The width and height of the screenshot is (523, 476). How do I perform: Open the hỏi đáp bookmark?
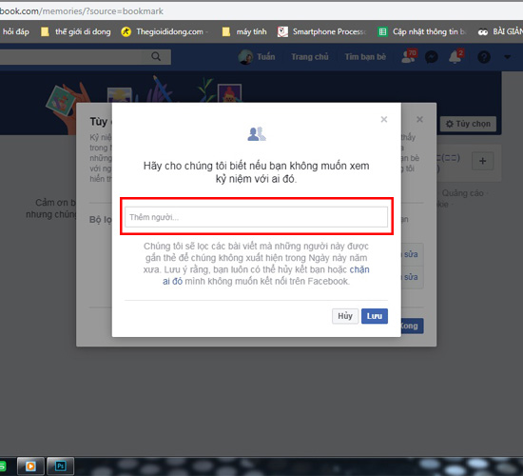[15, 31]
